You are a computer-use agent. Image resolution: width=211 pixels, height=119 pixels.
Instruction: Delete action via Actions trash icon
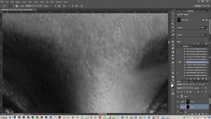click(206, 79)
